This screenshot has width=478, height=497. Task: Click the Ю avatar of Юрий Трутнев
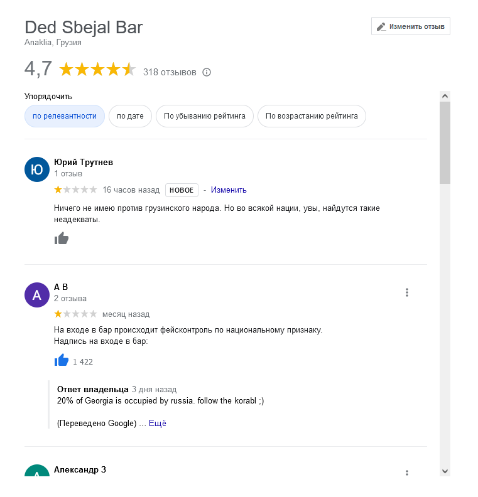(x=37, y=169)
